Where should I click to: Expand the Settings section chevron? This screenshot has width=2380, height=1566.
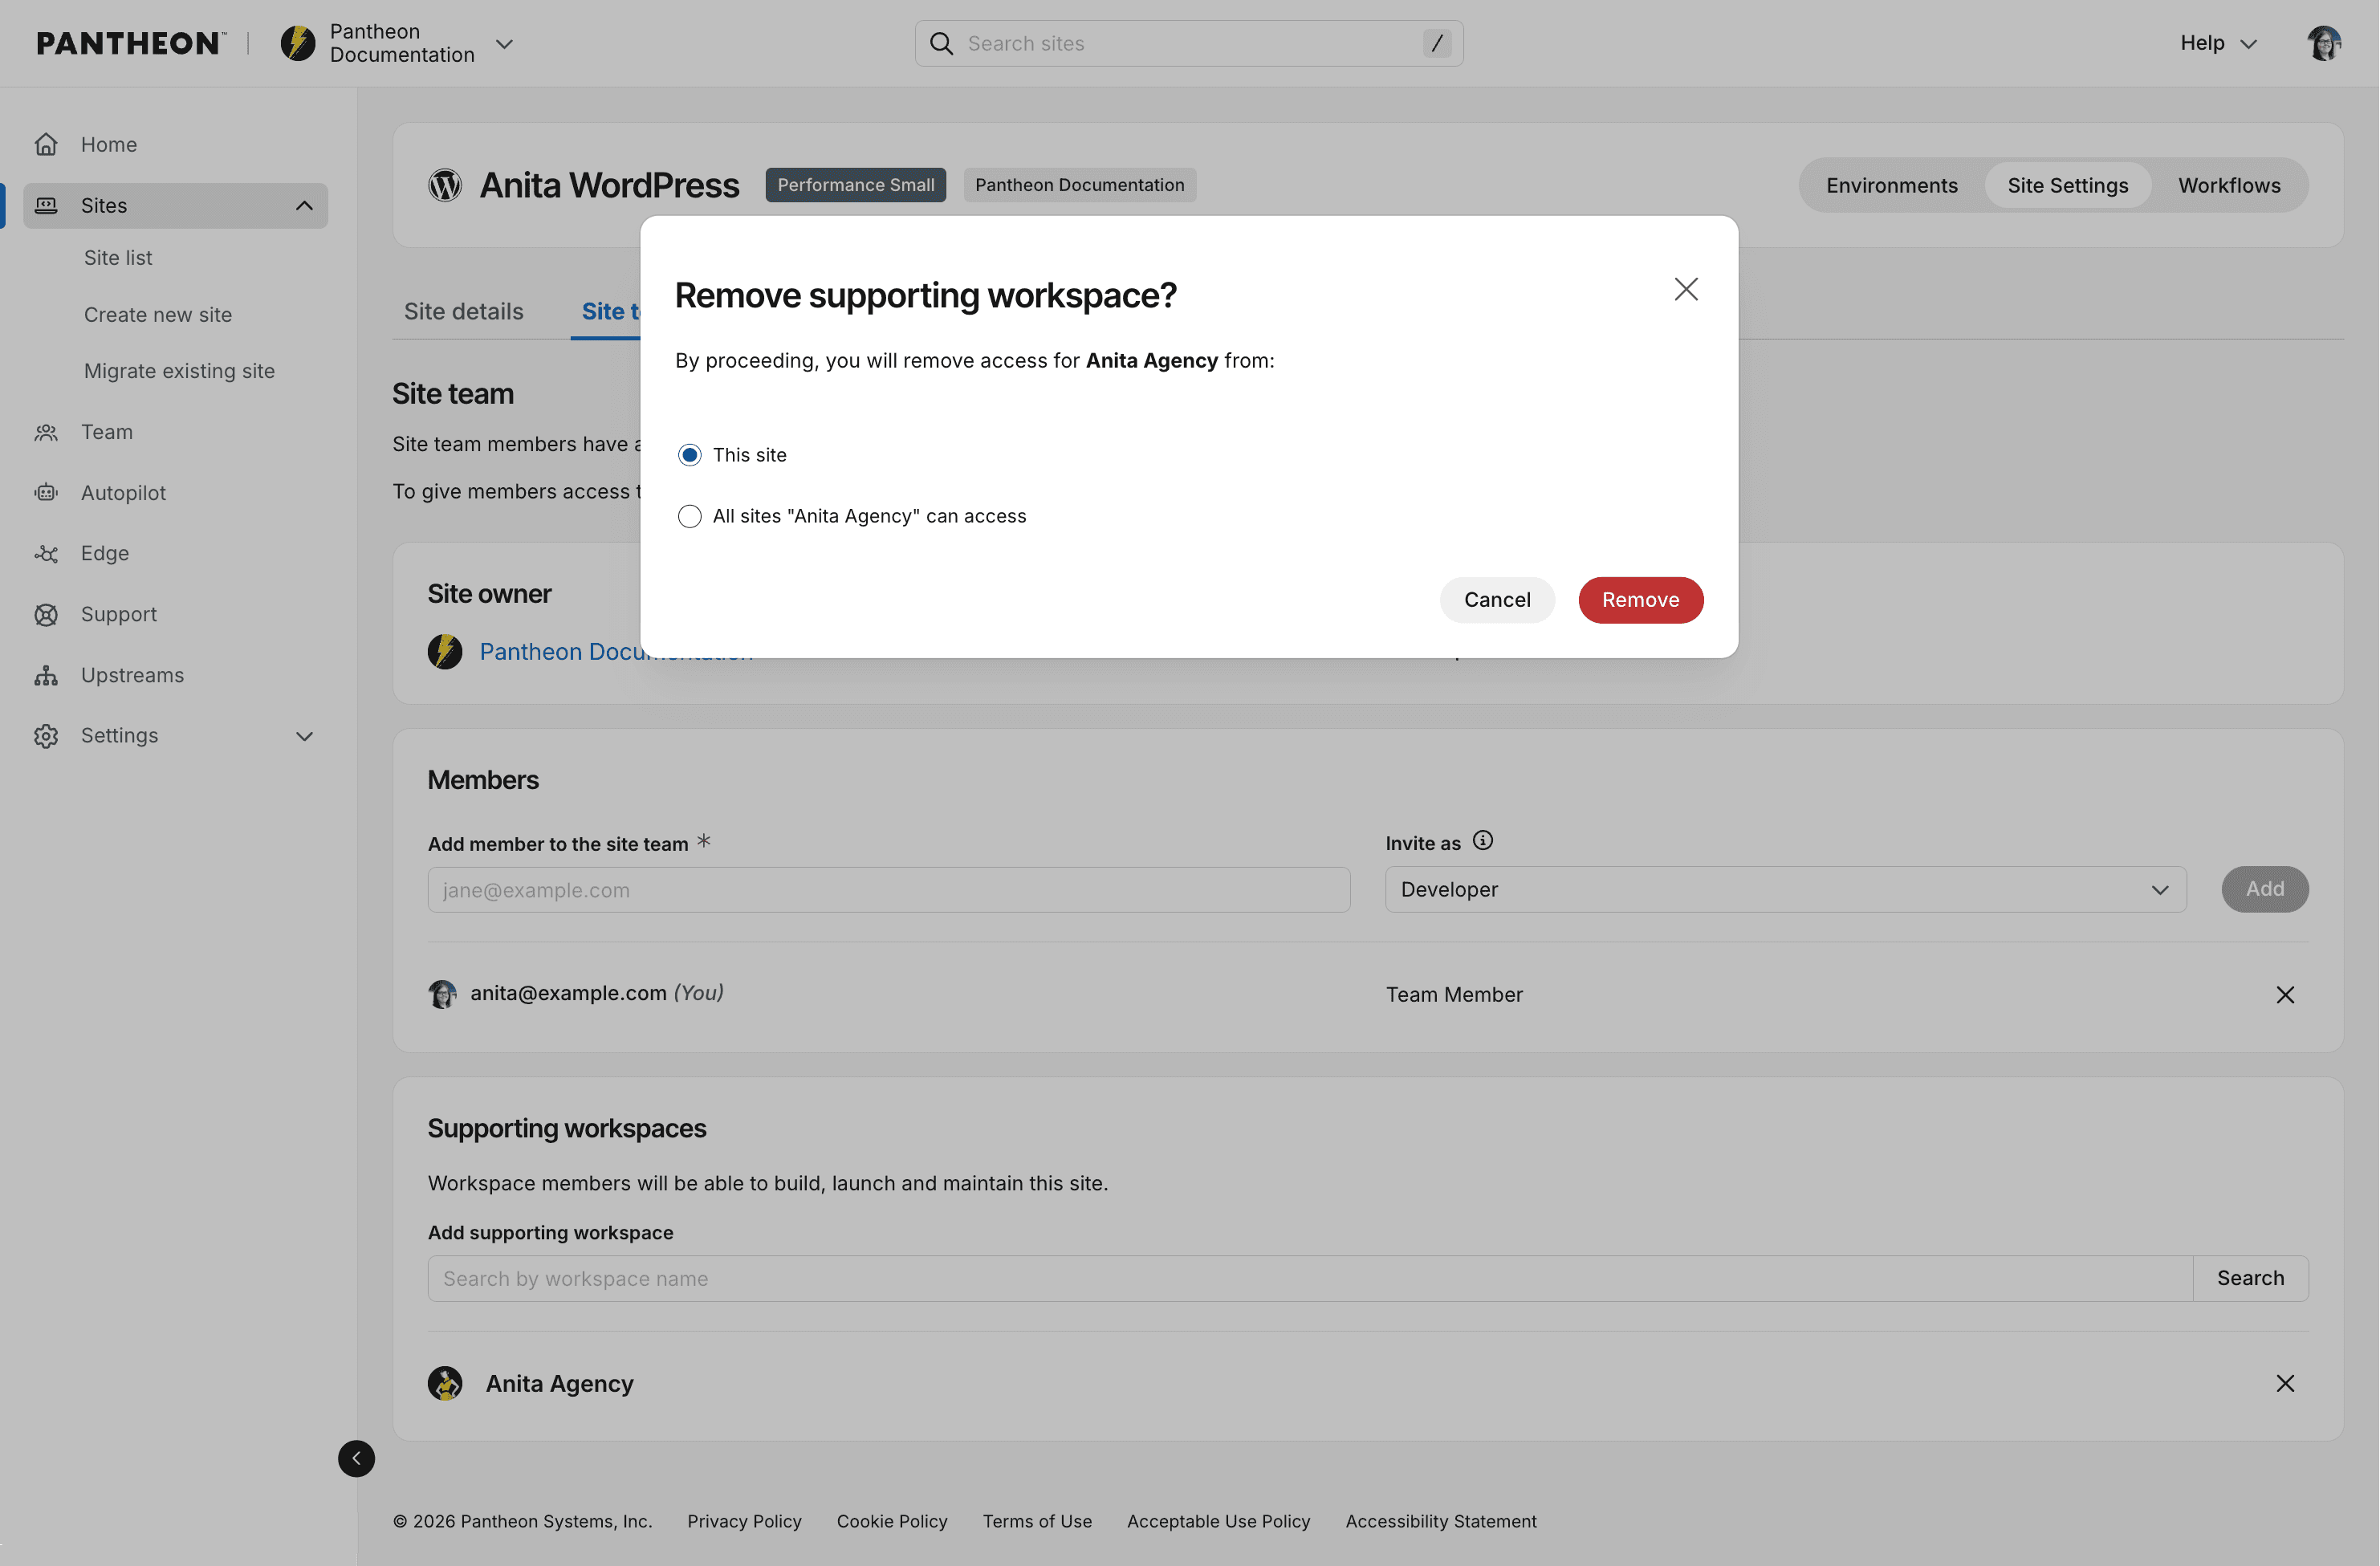[x=304, y=736]
